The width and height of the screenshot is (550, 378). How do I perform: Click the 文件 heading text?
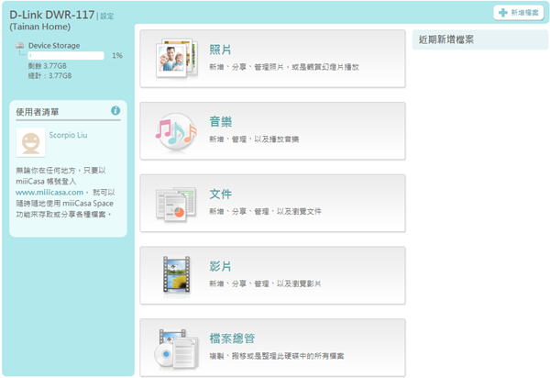[x=221, y=195]
